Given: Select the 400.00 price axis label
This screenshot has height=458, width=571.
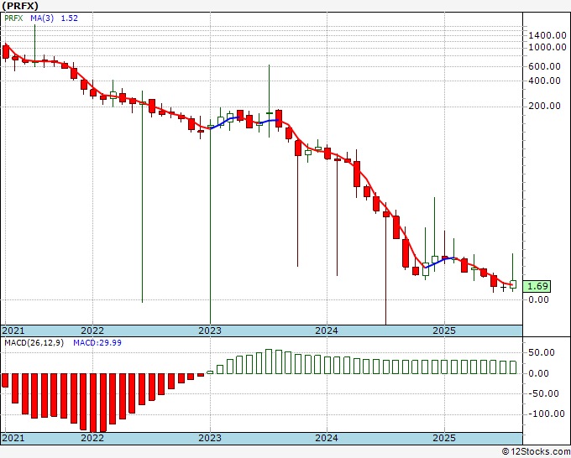Looking at the screenshot, I should coord(544,81).
